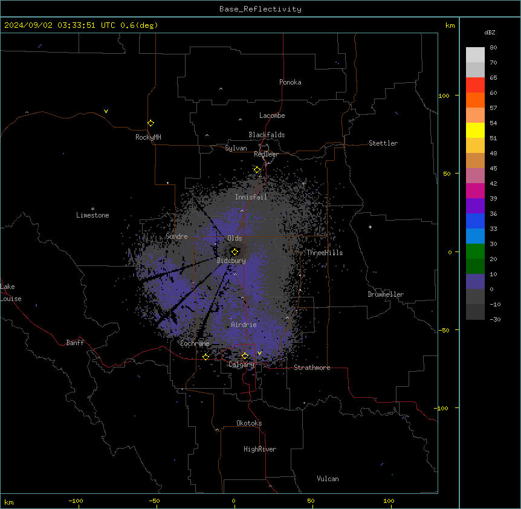
Task: Click the km unit label at top right
Action: click(450, 25)
